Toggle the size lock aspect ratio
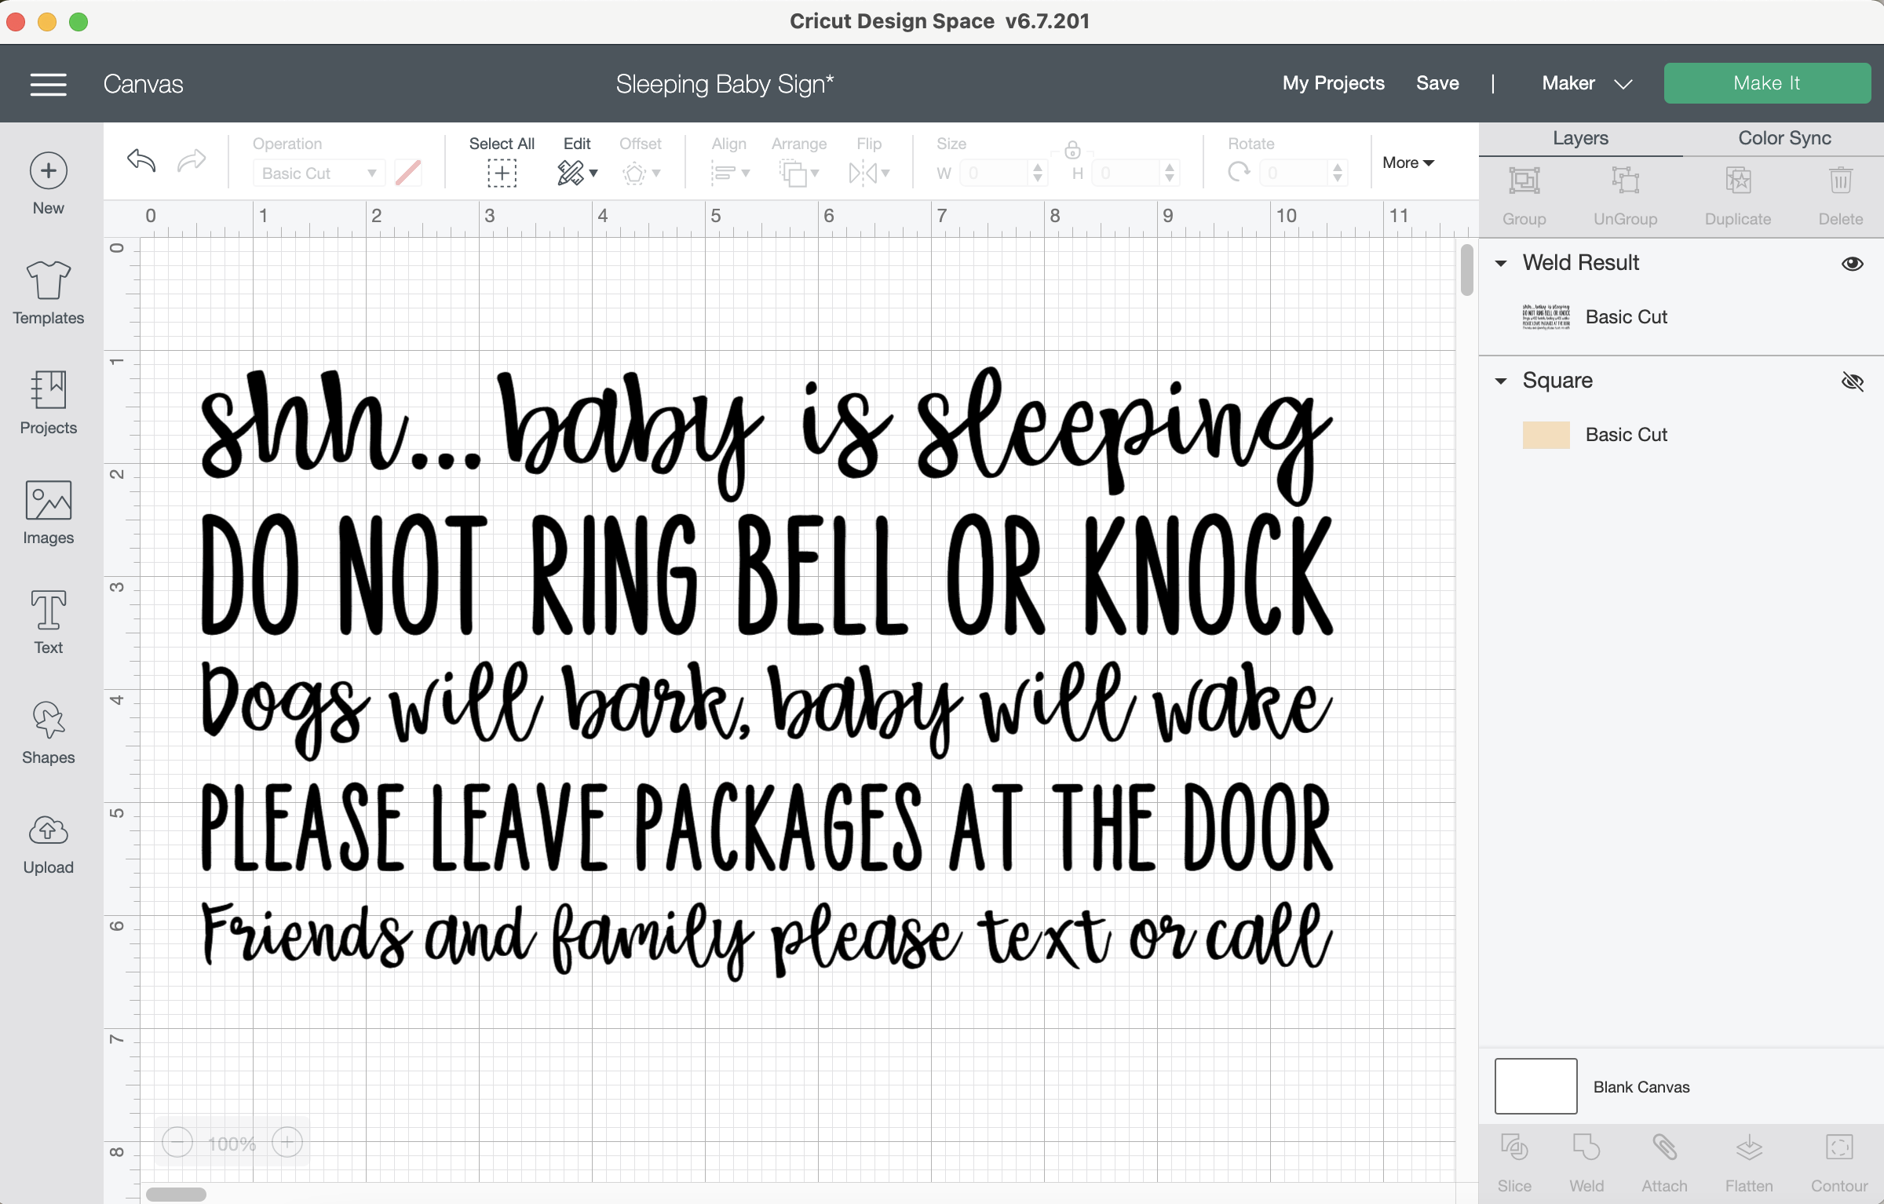The width and height of the screenshot is (1884, 1204). (1072, 149)
